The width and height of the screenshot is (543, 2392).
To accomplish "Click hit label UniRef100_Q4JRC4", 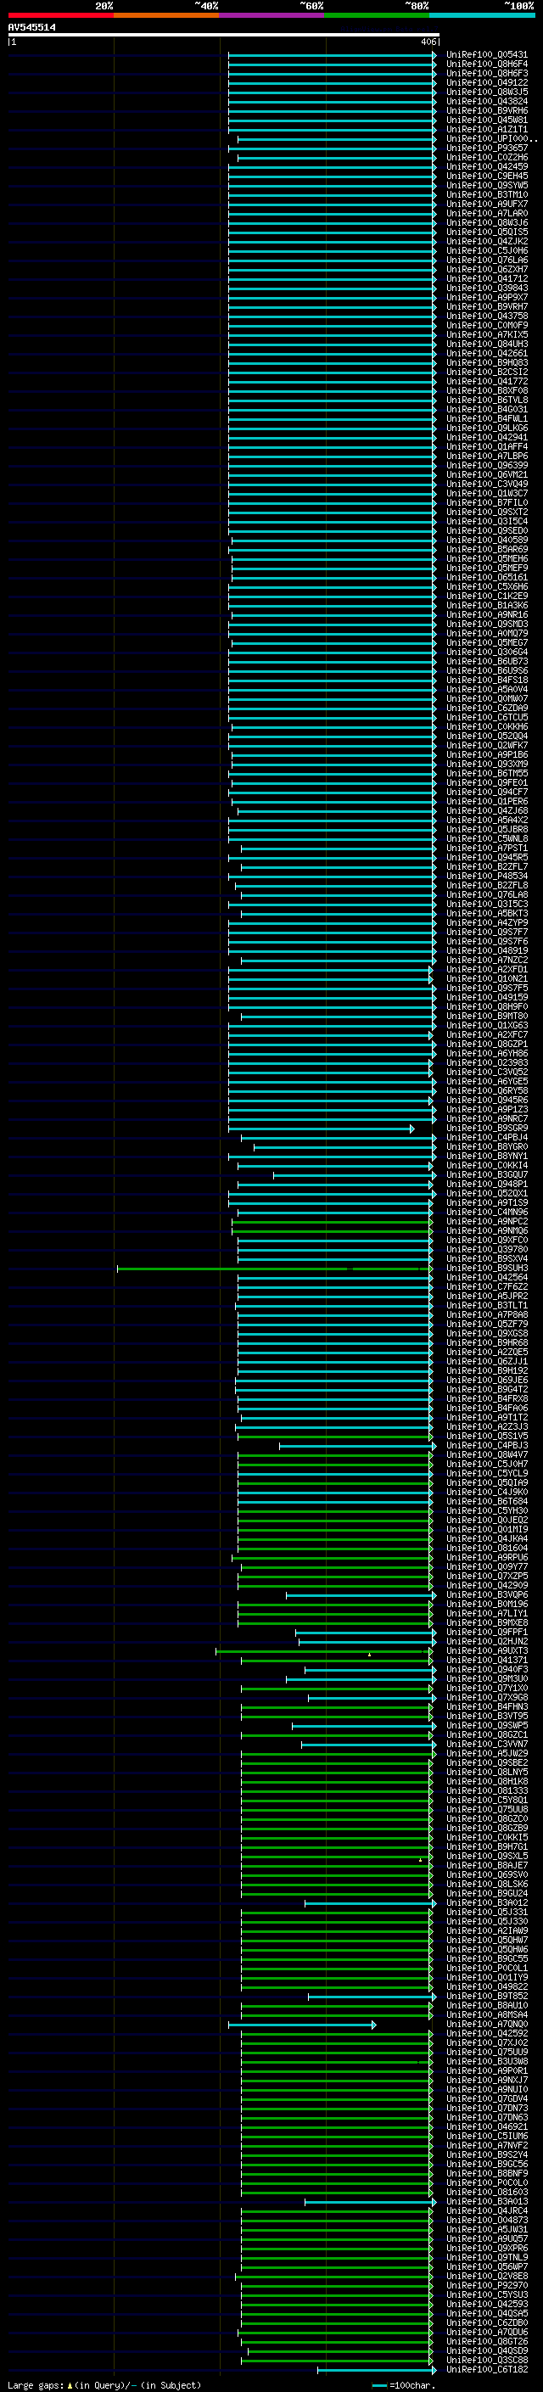I will click(x=486, y=2211).
